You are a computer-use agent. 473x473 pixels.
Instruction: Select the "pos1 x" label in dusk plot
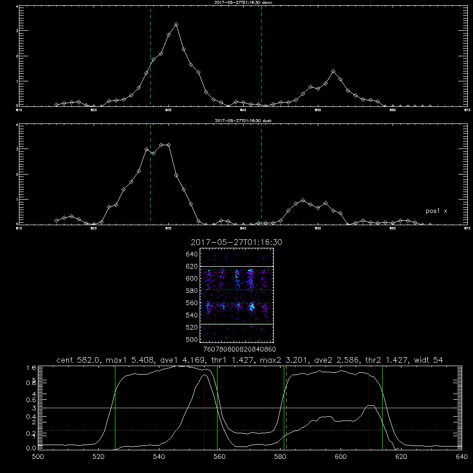(436, 211)
